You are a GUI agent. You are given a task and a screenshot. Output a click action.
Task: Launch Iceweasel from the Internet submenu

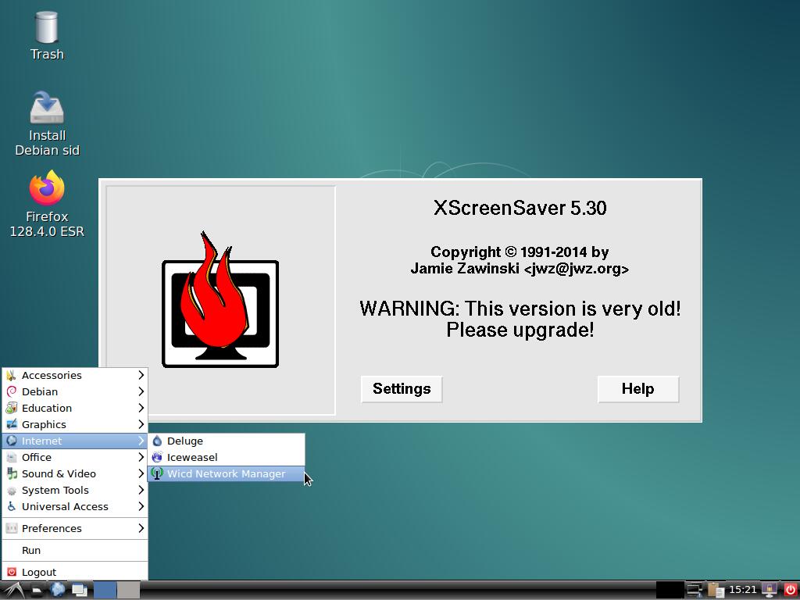[226, 457]
